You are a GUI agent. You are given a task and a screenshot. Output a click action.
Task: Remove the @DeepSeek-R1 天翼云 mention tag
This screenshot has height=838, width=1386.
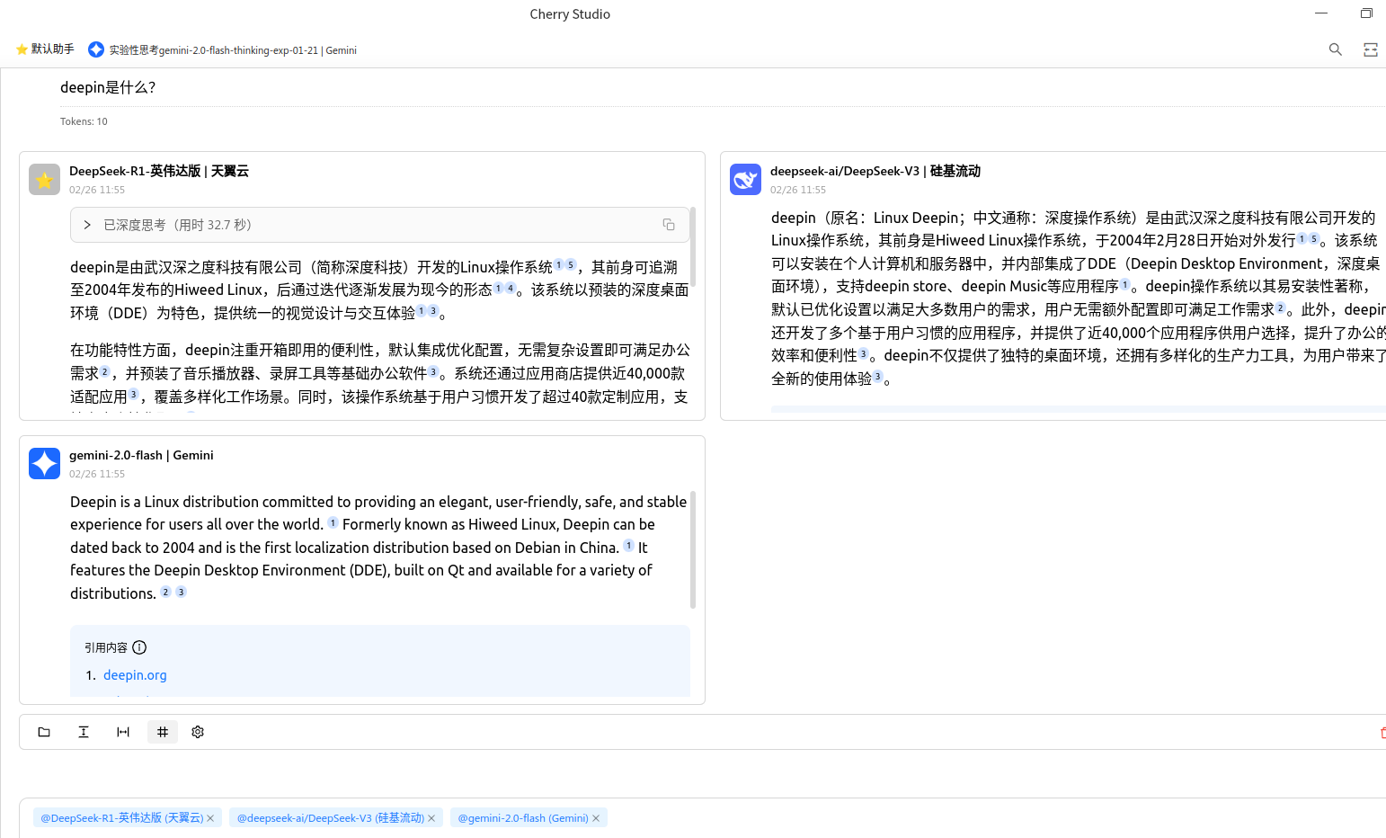(210, 818)
